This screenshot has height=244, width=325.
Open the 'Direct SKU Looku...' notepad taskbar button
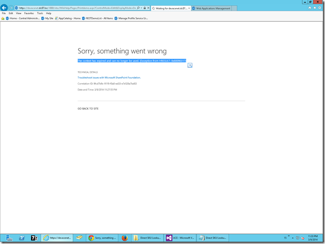[x=213, y=238]
